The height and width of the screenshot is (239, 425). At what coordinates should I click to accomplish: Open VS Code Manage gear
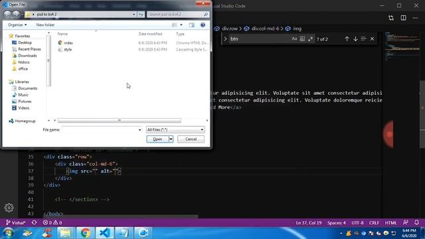9,208
